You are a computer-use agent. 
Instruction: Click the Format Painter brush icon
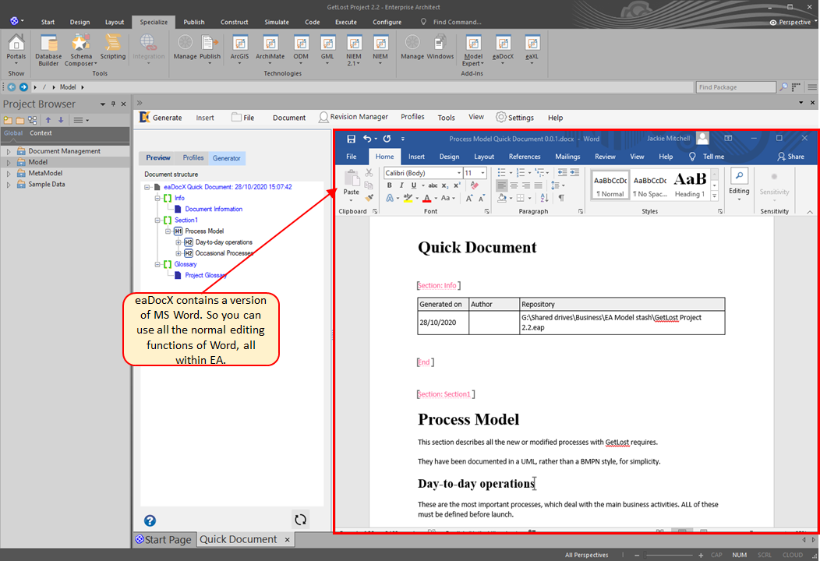click(x=369, y=198)
